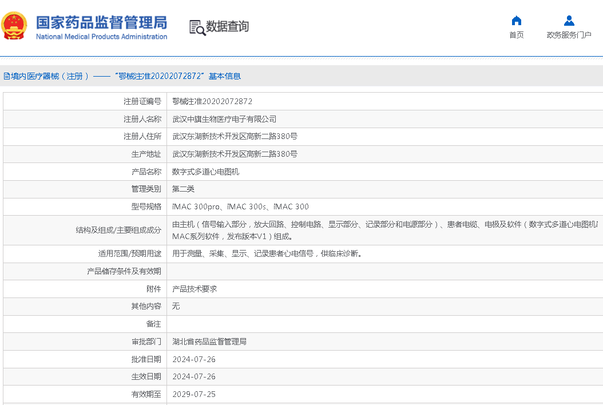Click the 生产地址 row label
Screen dimensions: 603x405
[x=146, y=154]
